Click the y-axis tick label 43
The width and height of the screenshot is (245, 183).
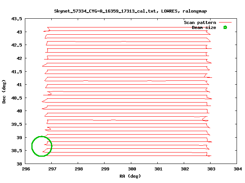pyautogui.click(x=20, y=32)
